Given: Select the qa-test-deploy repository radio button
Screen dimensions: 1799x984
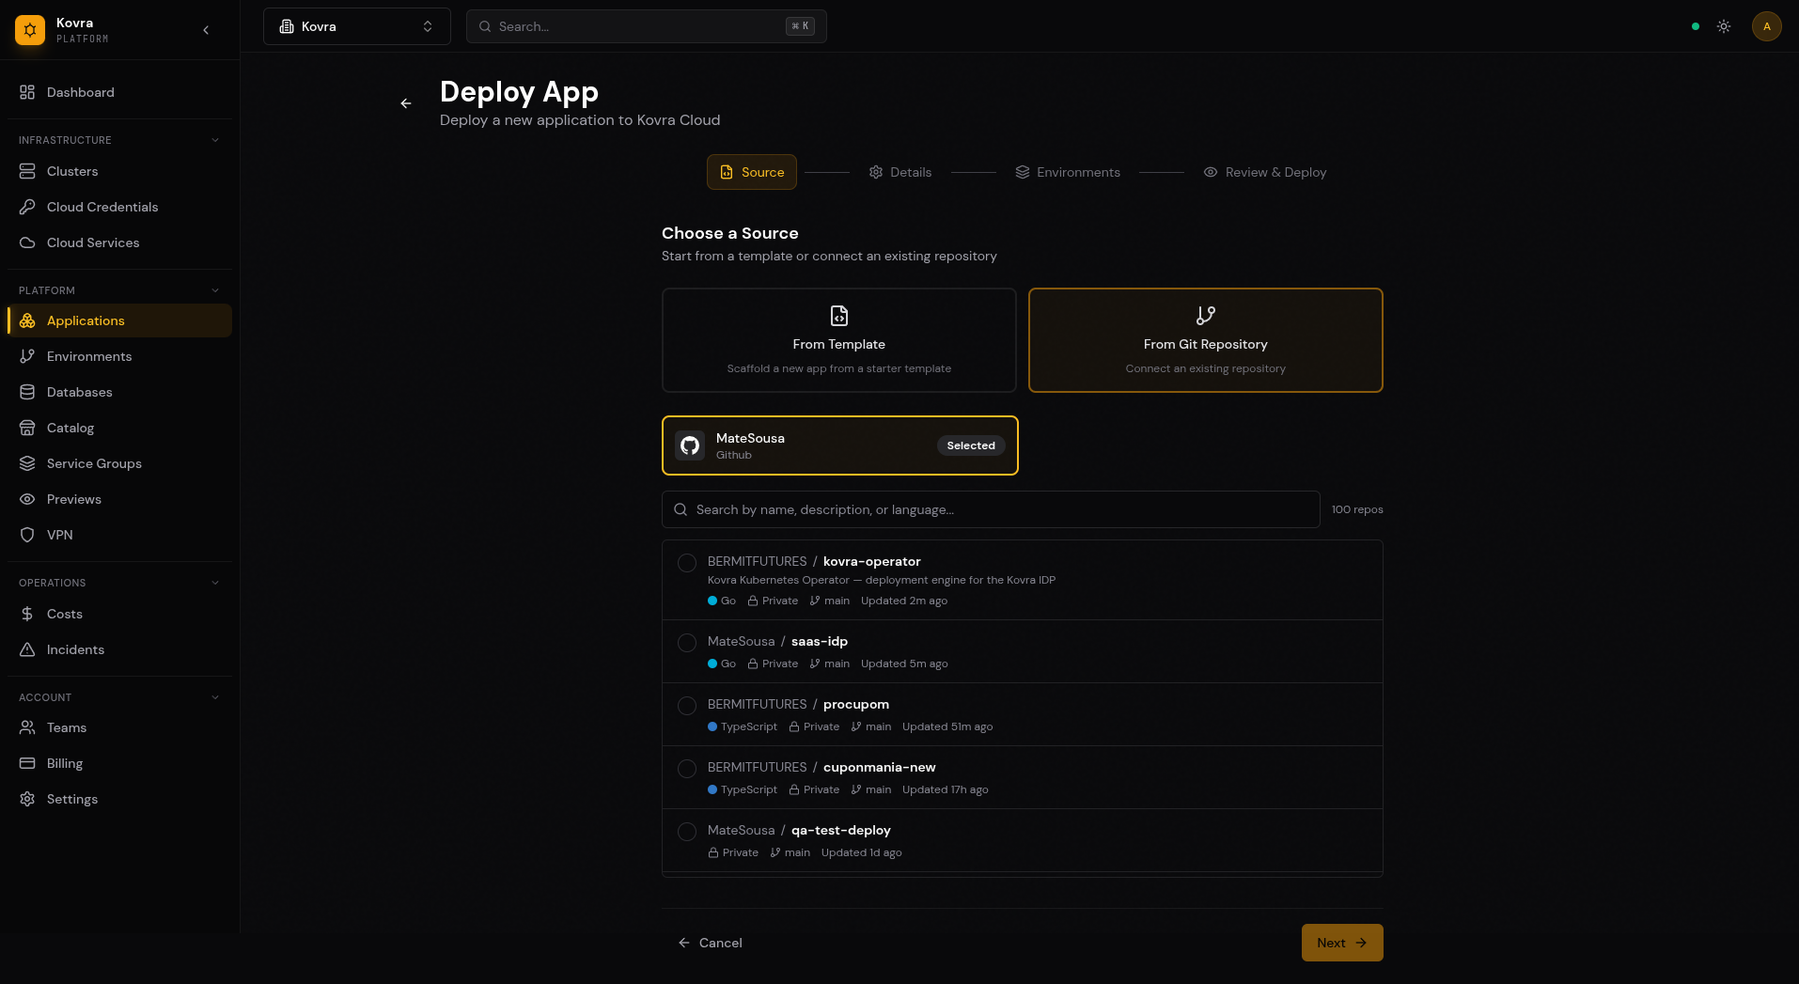Looking at the screenshot, I should (x=687, y=832).
